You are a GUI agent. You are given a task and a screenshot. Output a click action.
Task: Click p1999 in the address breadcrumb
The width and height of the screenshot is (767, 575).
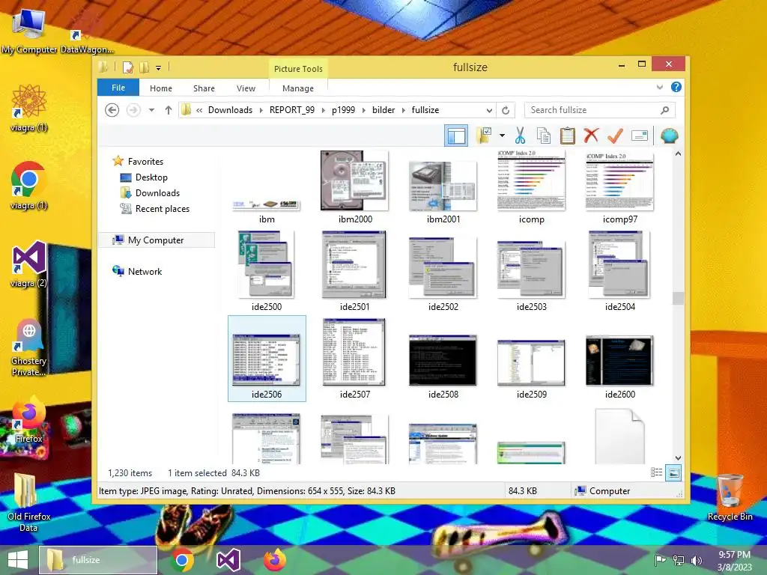click(343, 110)
